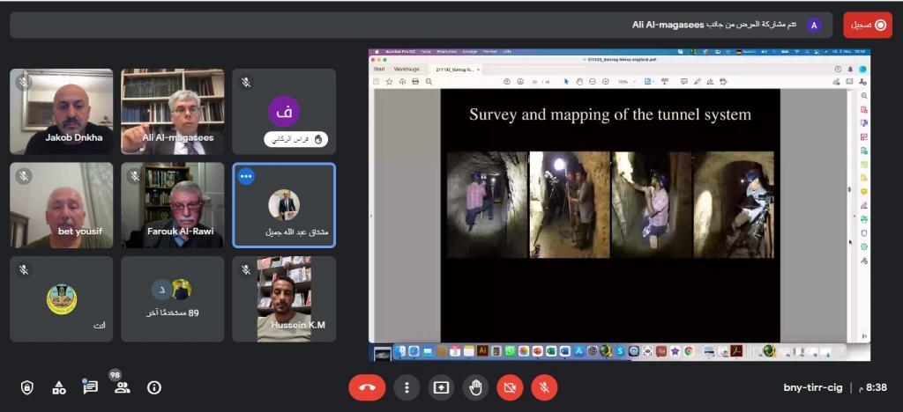Click the red recording indicator button
This screenshot has width=903, height=412.
867,25
